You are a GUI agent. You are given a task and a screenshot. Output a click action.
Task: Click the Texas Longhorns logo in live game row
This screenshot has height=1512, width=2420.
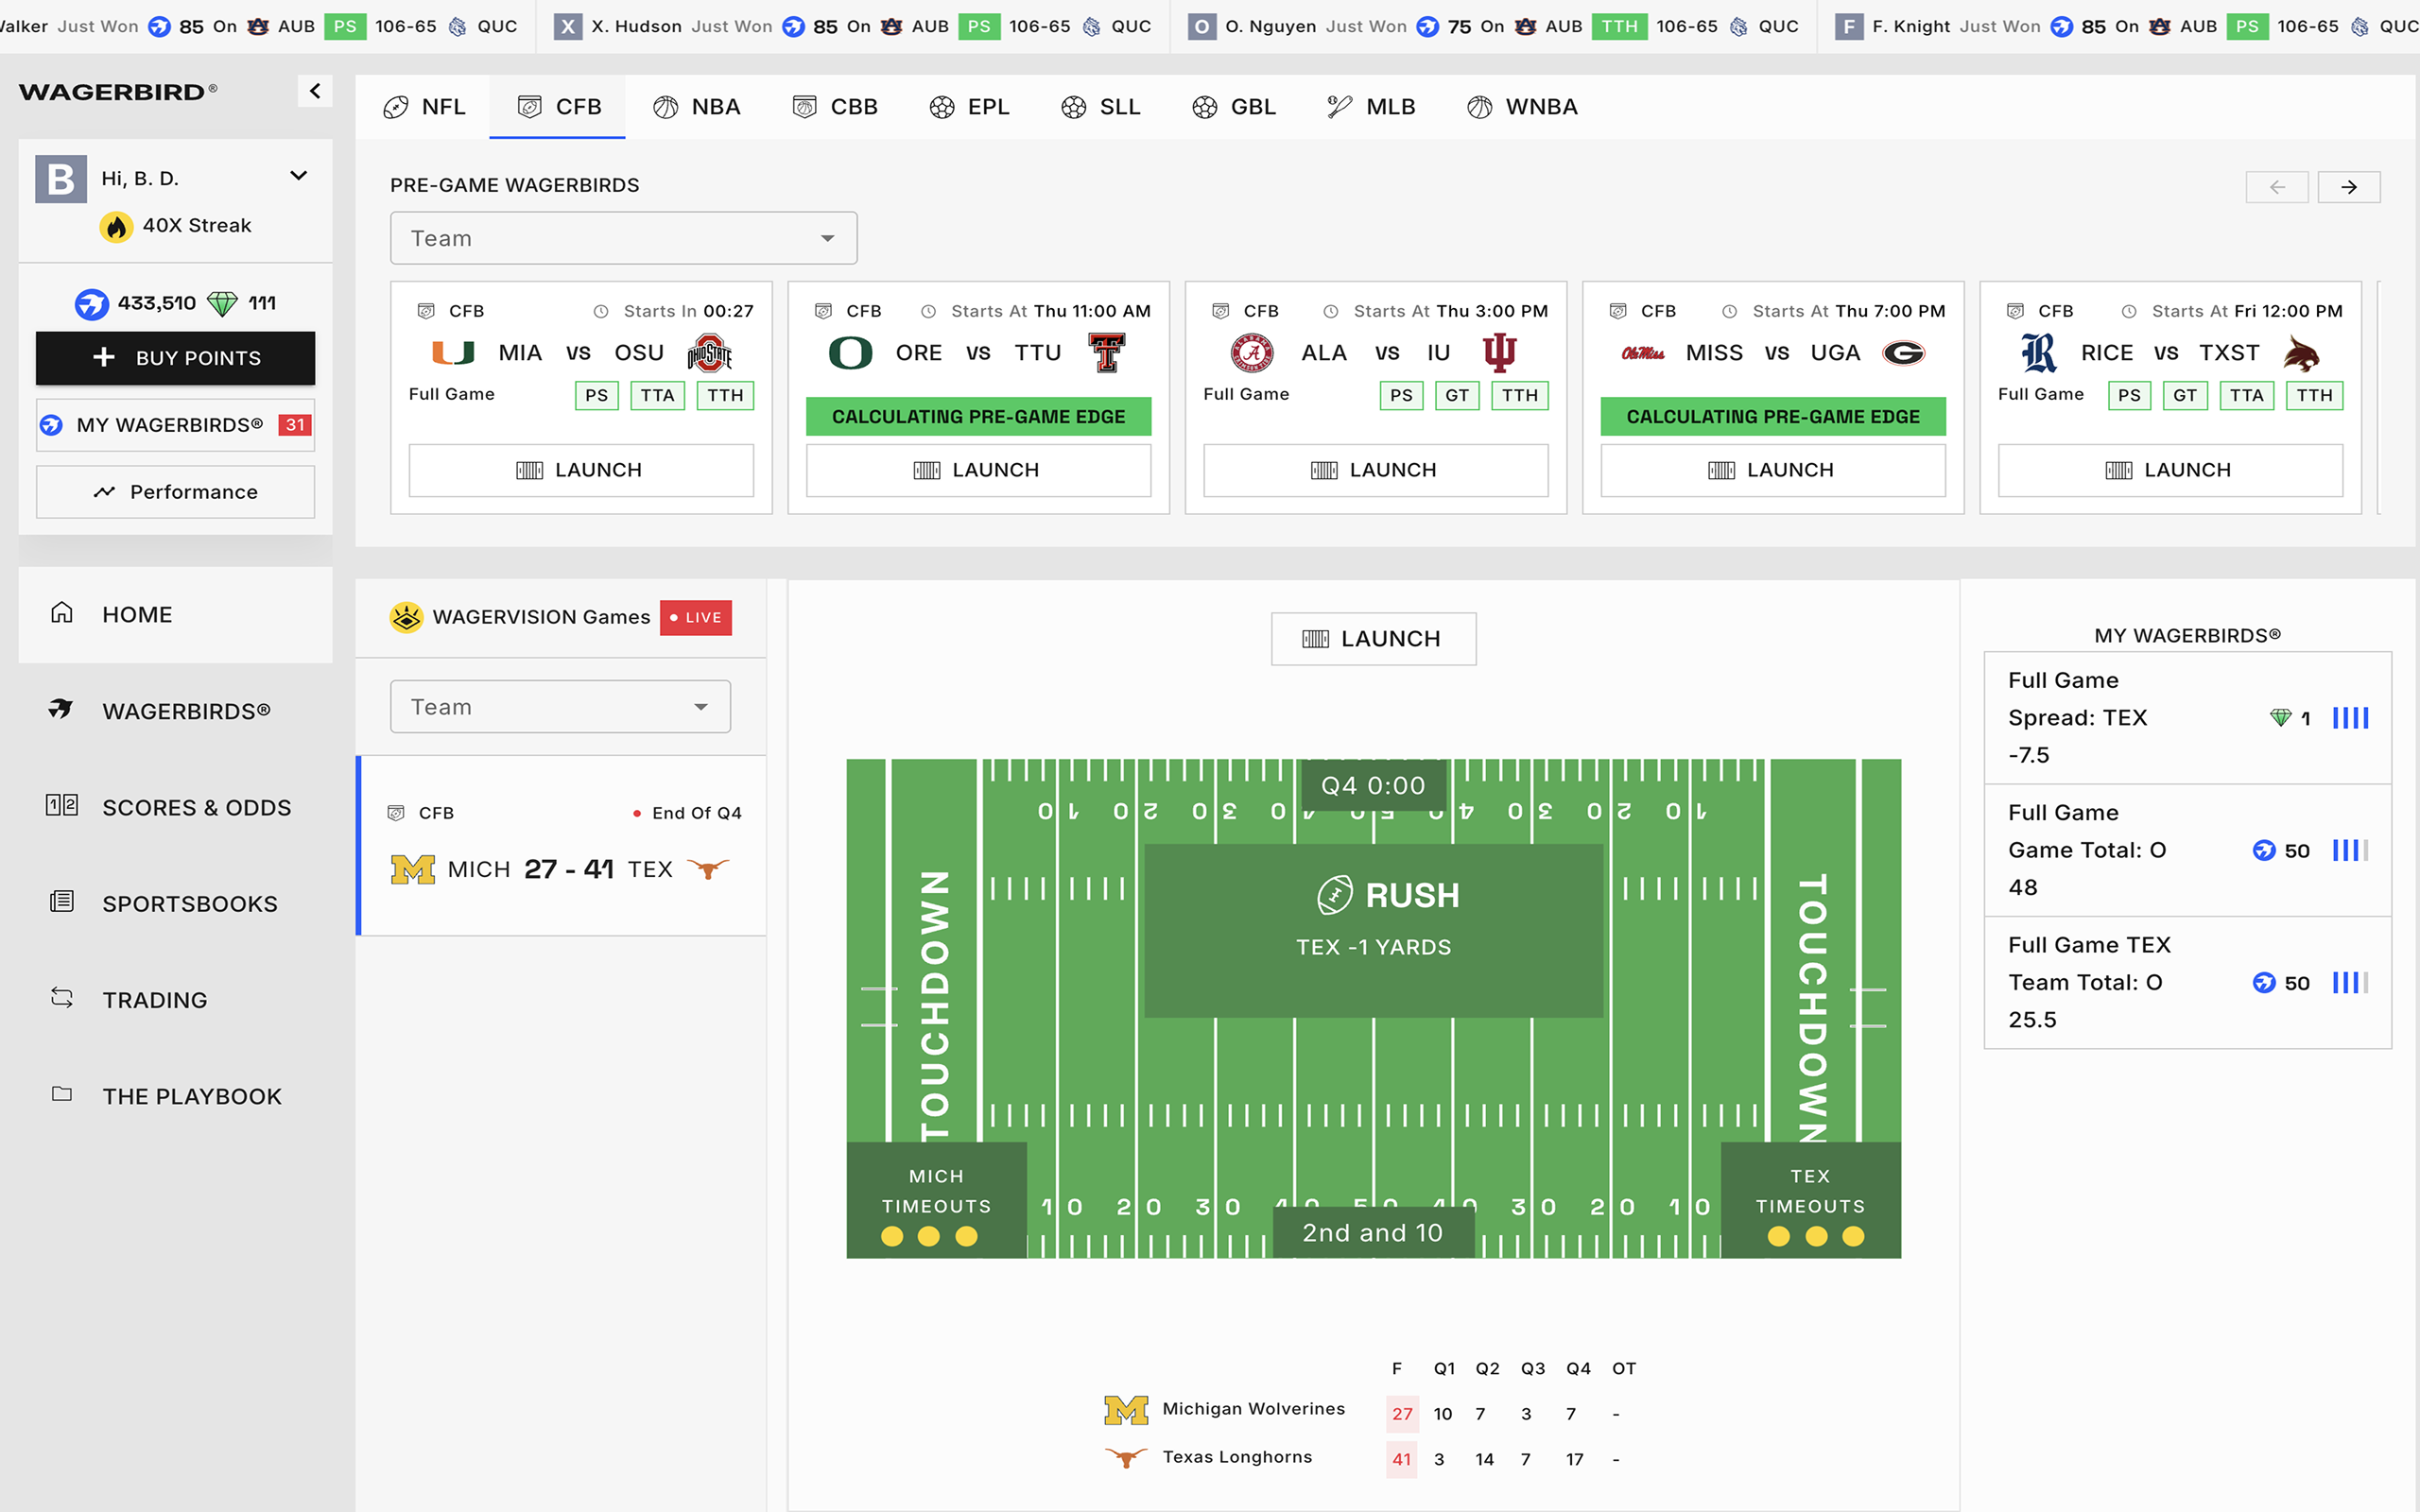click(x=708, y=869)
